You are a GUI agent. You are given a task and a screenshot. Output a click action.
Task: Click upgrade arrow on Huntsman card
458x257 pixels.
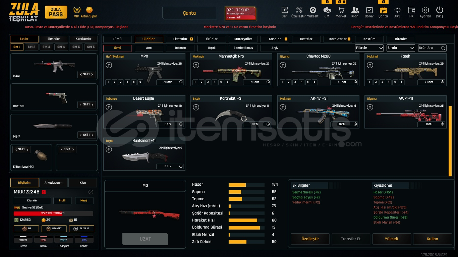[109, 150]
